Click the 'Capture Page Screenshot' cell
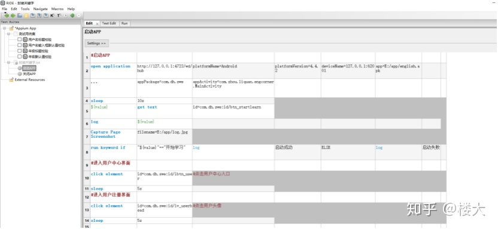The image size is (498, 229). (x=114, y=137)
